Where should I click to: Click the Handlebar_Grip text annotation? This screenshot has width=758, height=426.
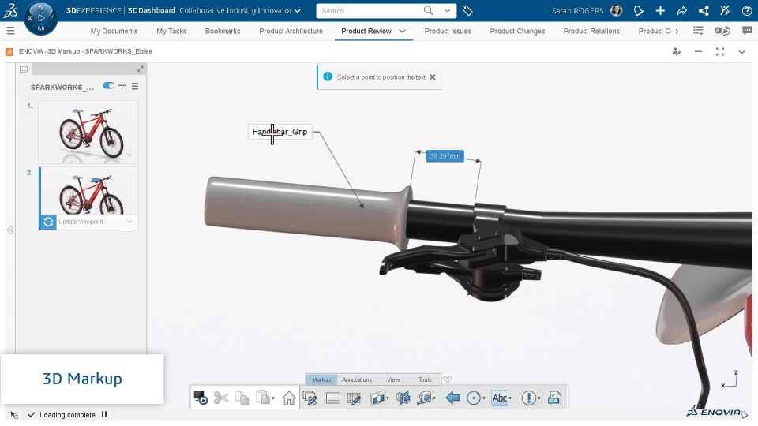[280, 132]
